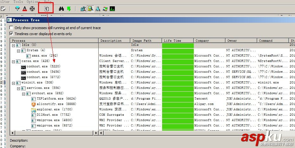Click the COM Surrogate description cell
Image resolution: width=295 pixels, height=148 pixels.
112,114
